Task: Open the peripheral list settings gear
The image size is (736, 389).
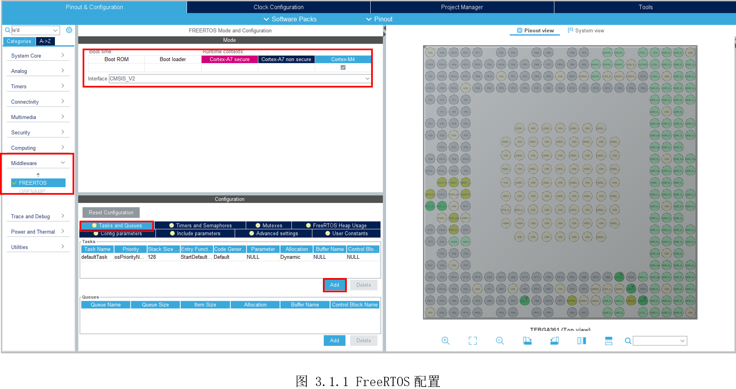Action: click(69, 30)
